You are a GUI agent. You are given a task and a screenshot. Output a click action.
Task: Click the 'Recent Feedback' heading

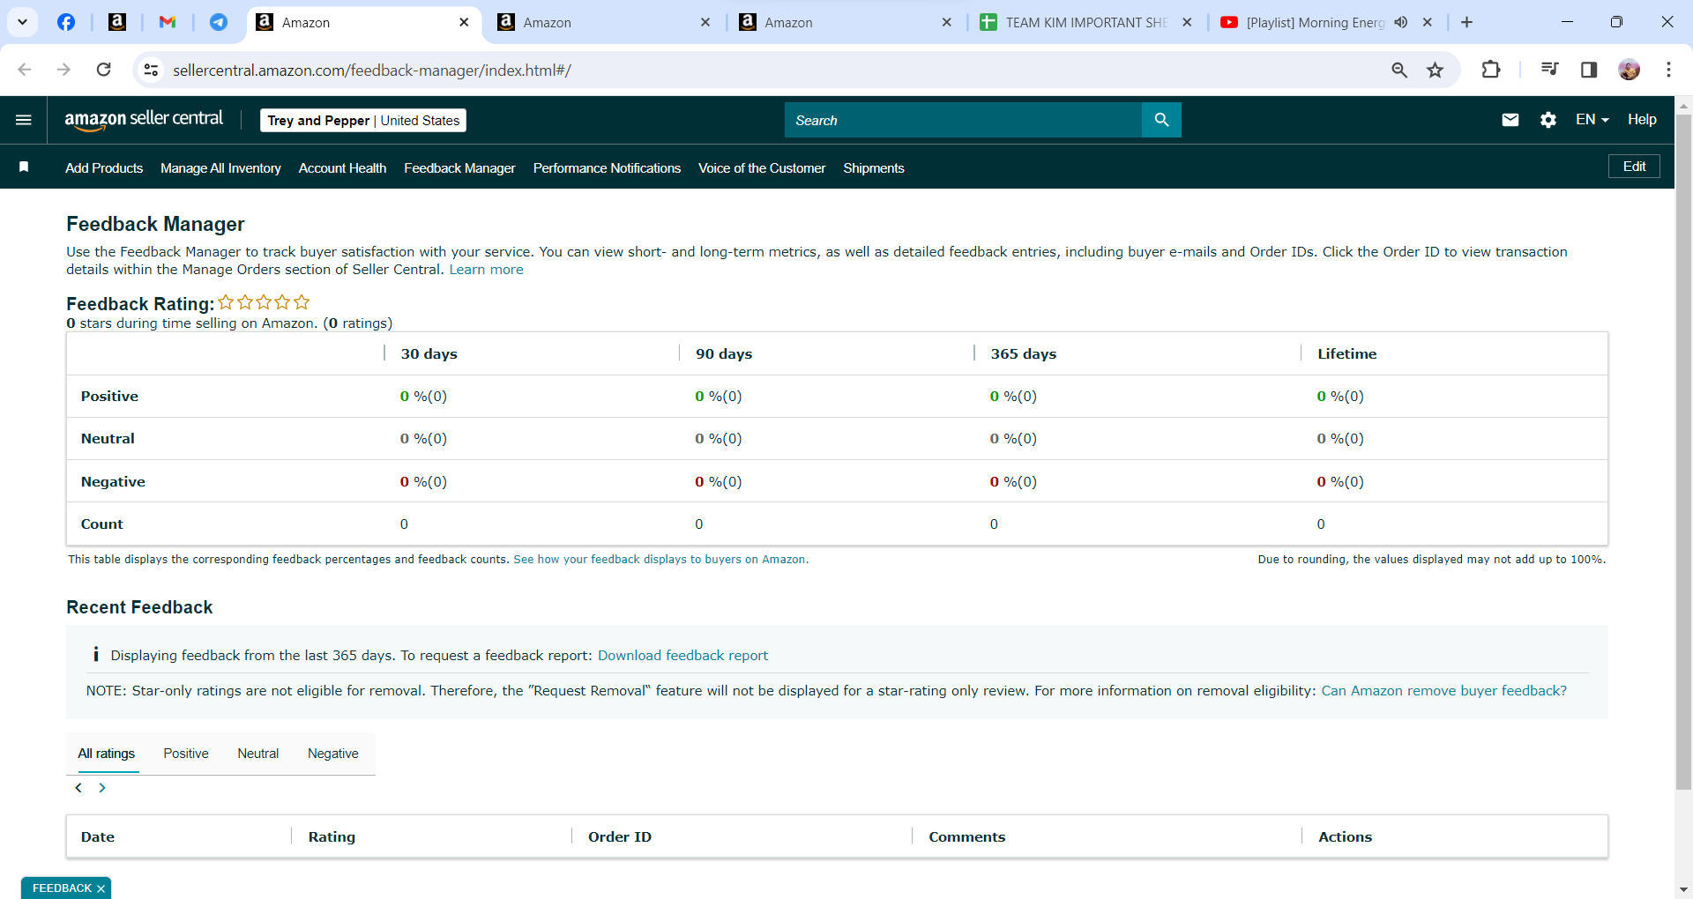(139, 607)
